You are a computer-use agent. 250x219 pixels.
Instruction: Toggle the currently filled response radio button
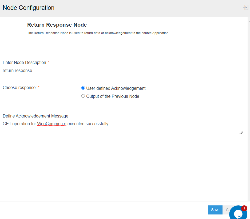(x=83, y=88)
